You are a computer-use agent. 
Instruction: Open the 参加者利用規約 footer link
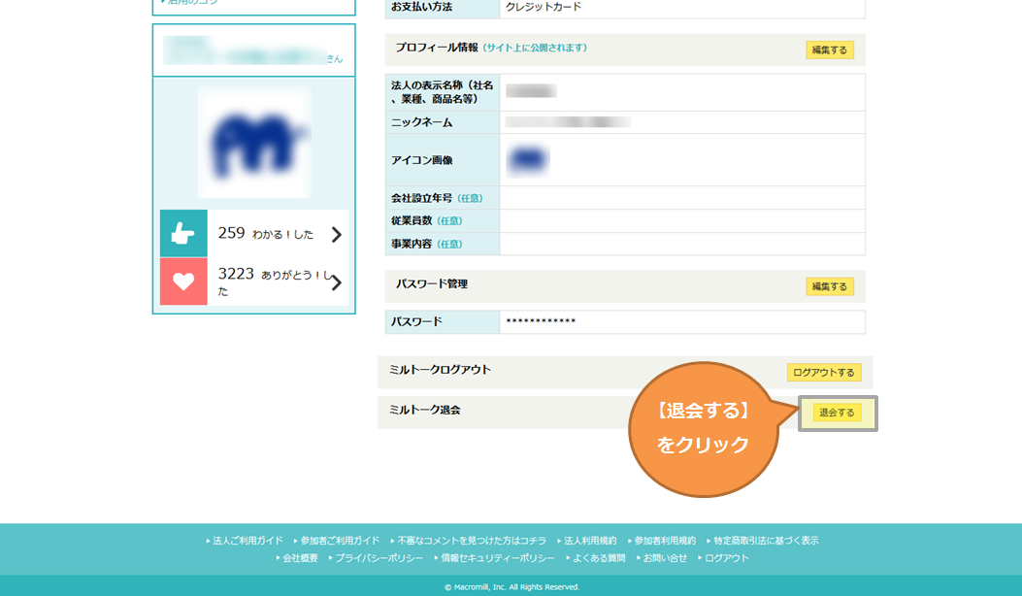[665, 541]
